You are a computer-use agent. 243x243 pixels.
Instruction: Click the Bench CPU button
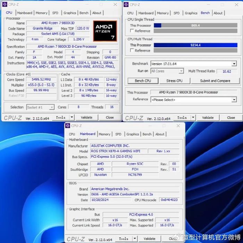pos(143,81)
